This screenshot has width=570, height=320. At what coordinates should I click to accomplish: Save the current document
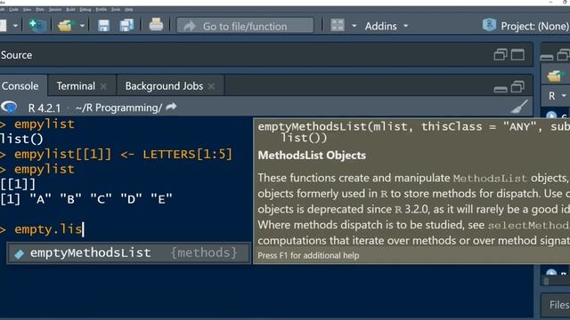tap(103, 26)
